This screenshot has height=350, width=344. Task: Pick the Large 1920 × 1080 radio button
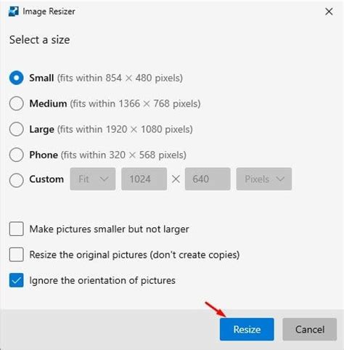(17, 129)
